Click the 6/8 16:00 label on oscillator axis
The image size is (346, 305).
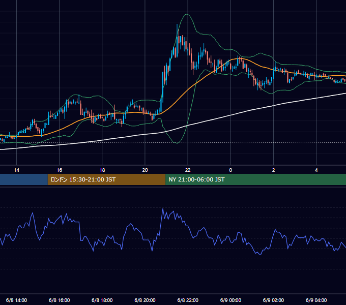tap(60, 300)
